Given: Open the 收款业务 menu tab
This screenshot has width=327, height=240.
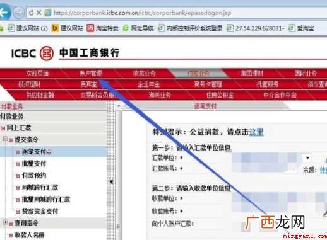Looking at the screenshot, I should (145, 73).
